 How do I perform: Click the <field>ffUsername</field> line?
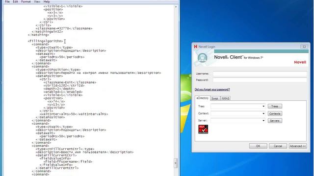(x=68, y=162)
